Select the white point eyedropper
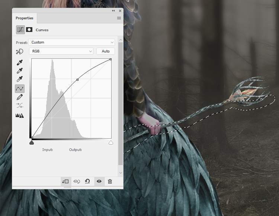This screenshot has height=216, width=279. point(20,79)
